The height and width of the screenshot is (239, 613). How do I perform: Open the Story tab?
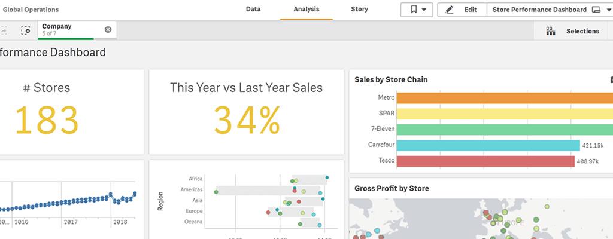click(x=359, y=10)
